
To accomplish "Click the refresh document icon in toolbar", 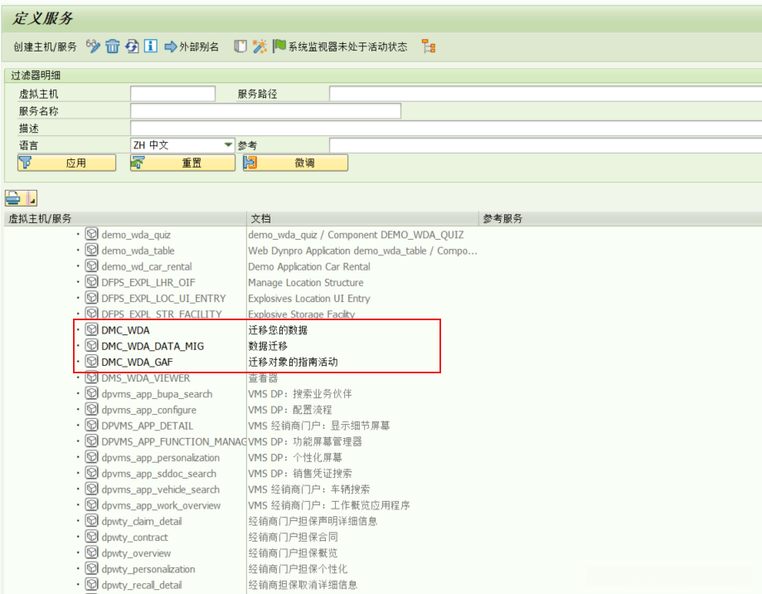I will (132, 46).
